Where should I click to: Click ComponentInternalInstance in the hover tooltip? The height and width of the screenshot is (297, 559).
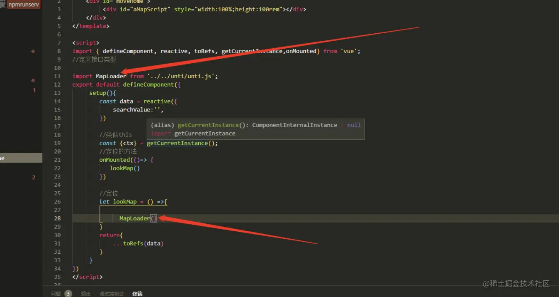(x=294, y=125)
